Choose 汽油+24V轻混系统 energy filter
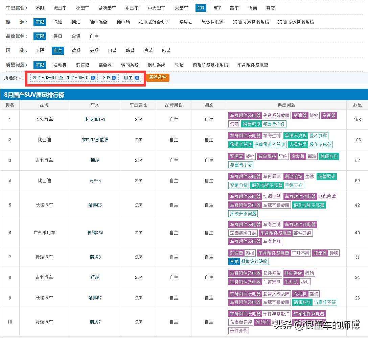Viewport: 368px width, 338px height. click(296, 22)
